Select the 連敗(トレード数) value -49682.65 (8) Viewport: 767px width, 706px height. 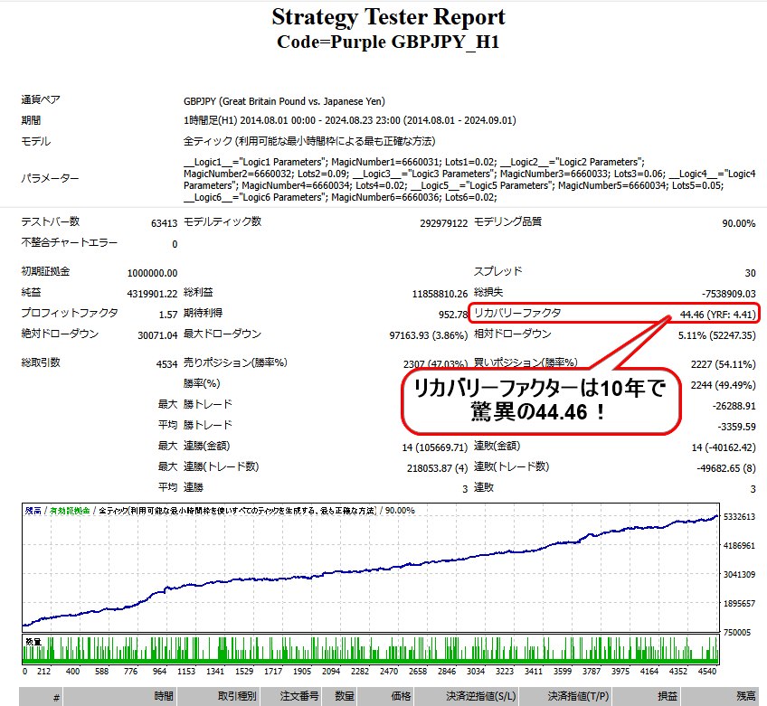point(726,468)
